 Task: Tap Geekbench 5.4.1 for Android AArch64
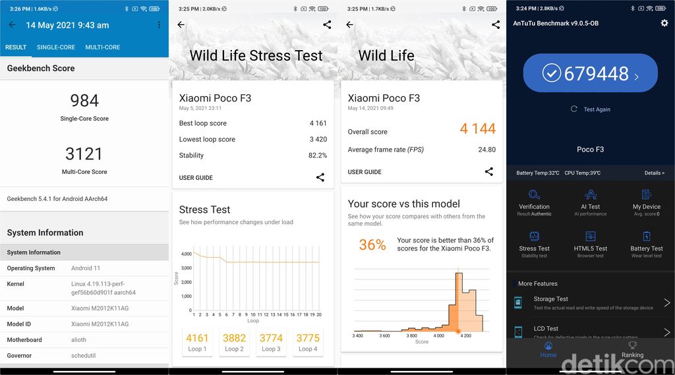[x=57, y=199]
